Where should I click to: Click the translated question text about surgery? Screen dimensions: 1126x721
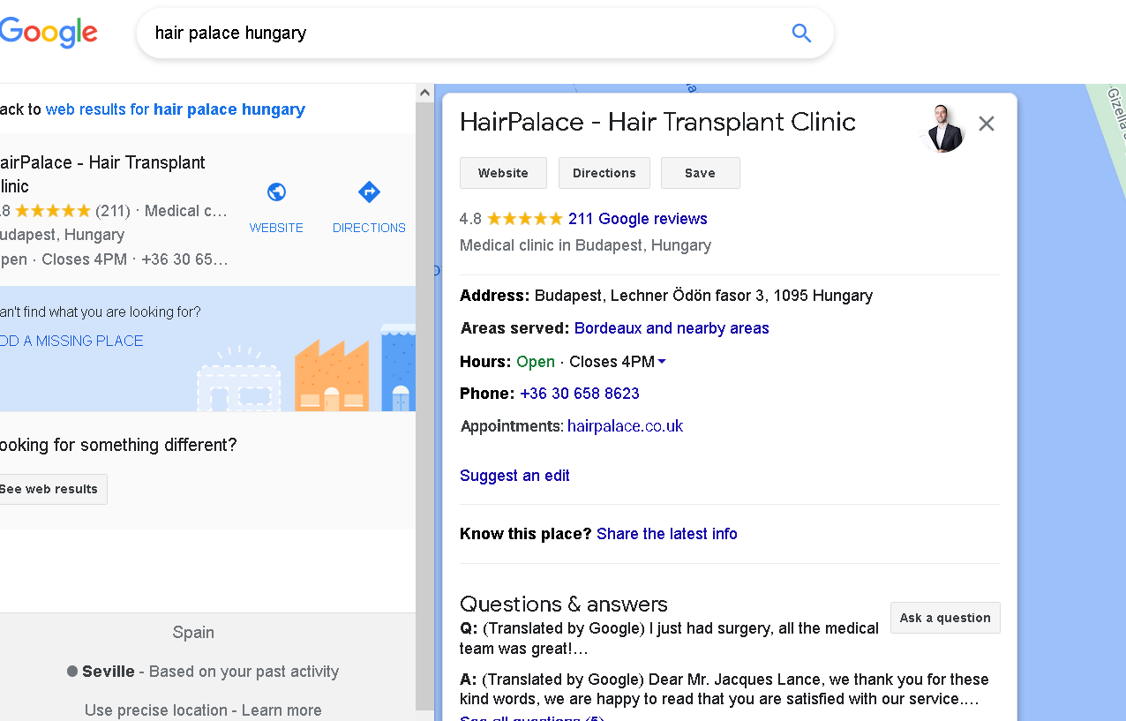(669, 638)
